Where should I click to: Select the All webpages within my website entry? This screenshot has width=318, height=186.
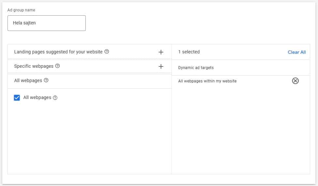[207, 81]
